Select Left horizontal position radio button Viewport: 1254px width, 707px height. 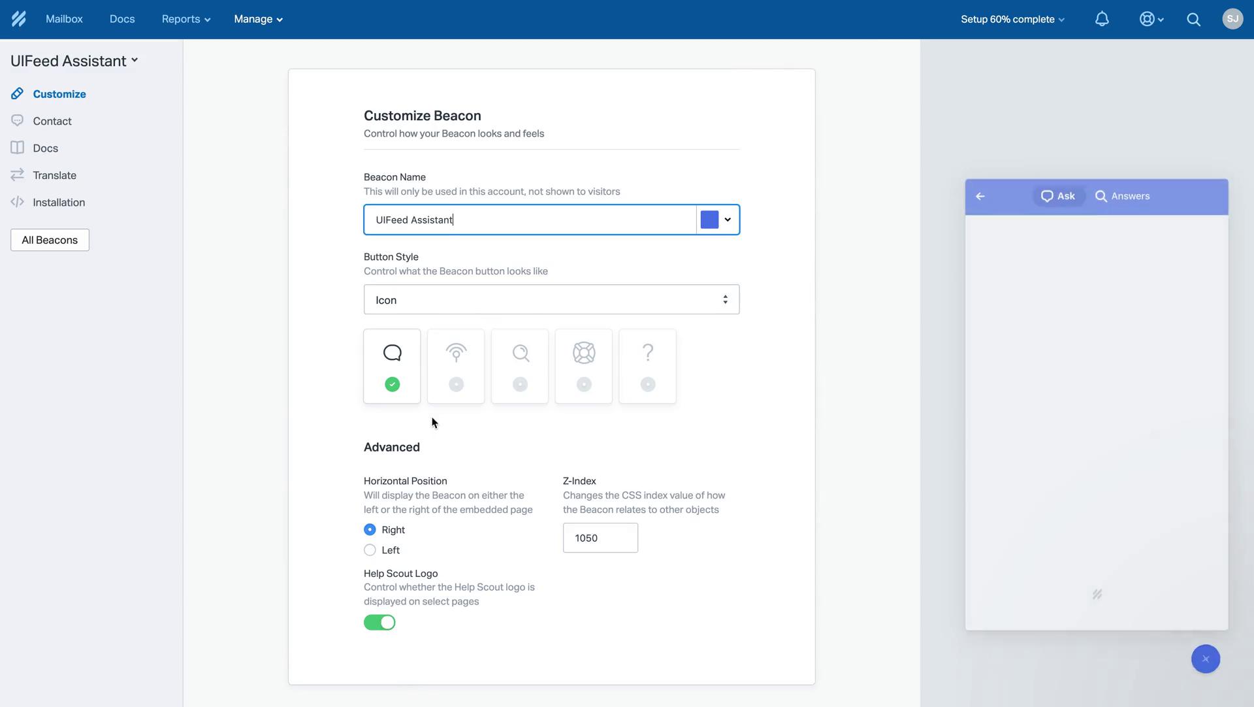(x=370, y=550)
